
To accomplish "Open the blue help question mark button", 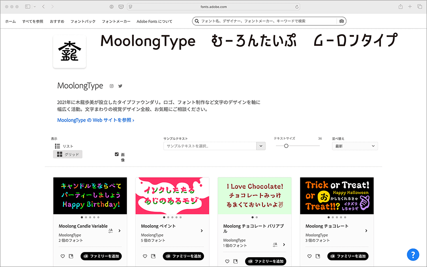I will 413,255.
